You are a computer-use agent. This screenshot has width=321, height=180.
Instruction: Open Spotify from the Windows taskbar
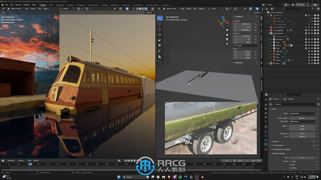(180, 177)
